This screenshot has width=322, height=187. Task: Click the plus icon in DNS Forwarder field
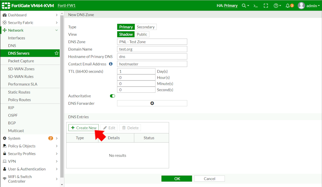click(x=152, y=103)
